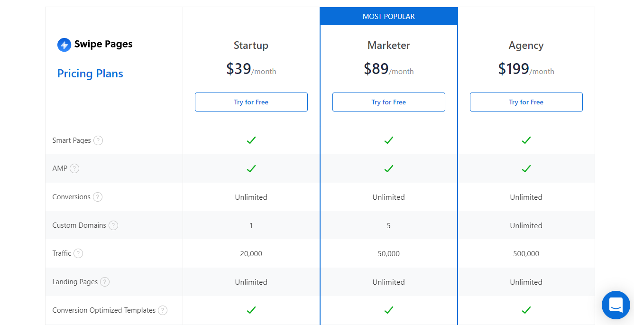Click the Startup plan title

coord(251,46)
